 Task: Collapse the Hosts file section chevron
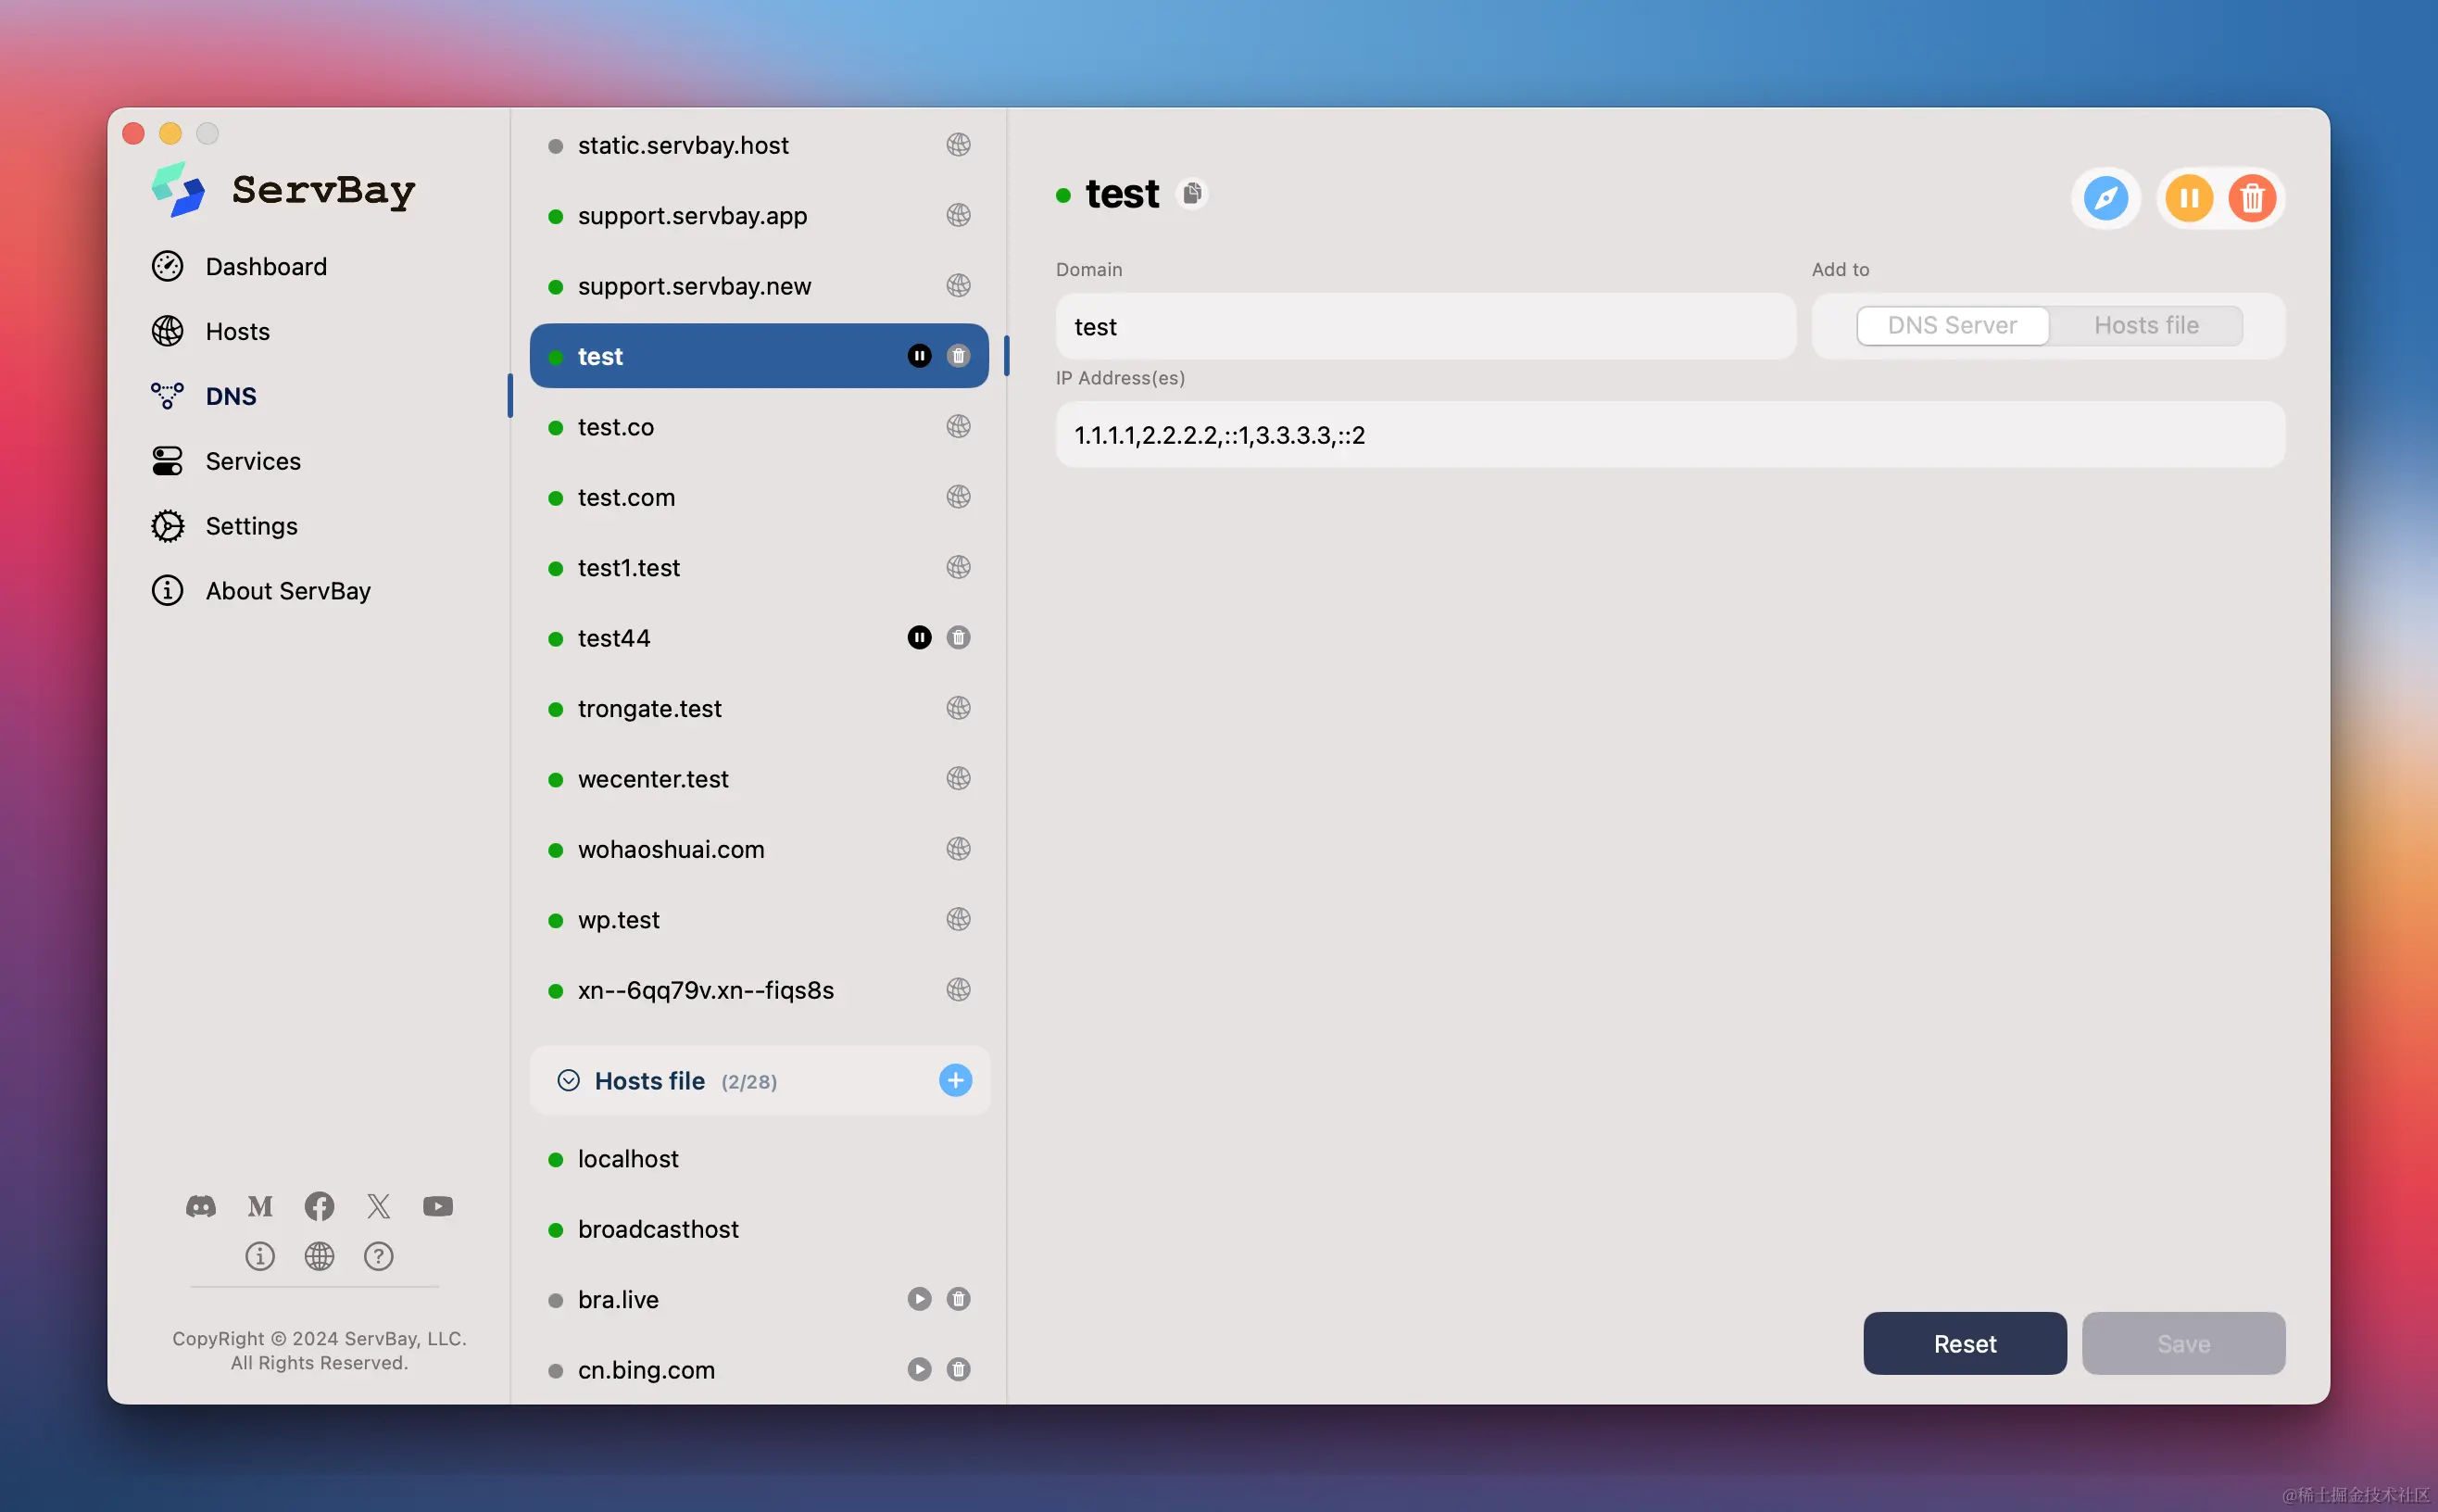(569, 1080)
